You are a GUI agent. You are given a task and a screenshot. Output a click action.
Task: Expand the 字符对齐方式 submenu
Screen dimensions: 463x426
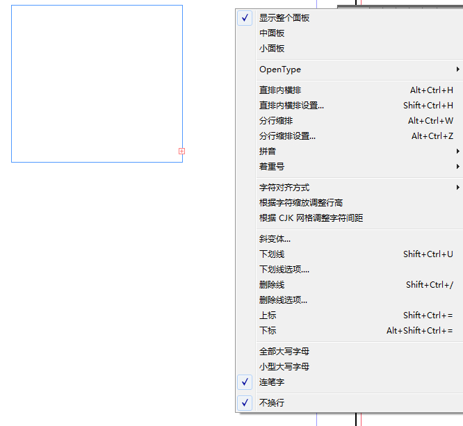(350, 188)
